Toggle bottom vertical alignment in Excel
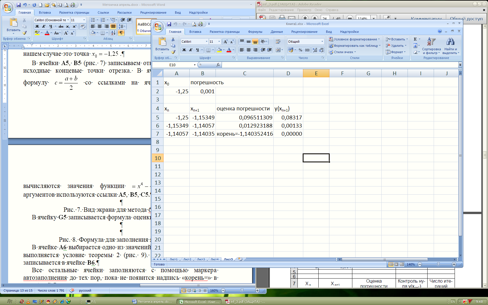488x305 pixels. tap(255, 42)
